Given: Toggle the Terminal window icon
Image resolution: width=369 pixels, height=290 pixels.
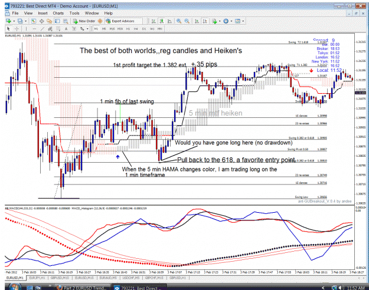Looking at the screenshot, I should click(x=57, y=21).
